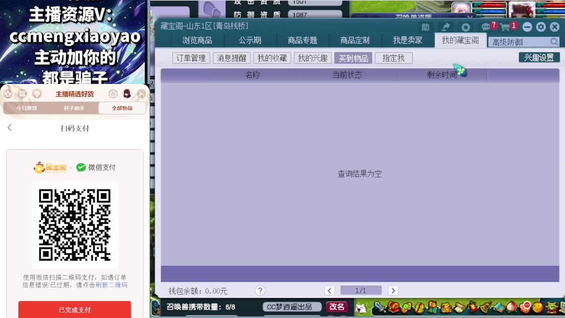The image size is (565, 318).
Task: Click the WeChat payment QR code
Action: (75, 225)
